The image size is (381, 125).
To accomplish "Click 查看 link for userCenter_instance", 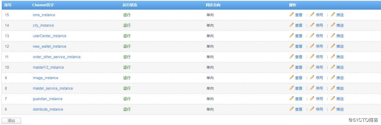I will (x=299, y=36).
